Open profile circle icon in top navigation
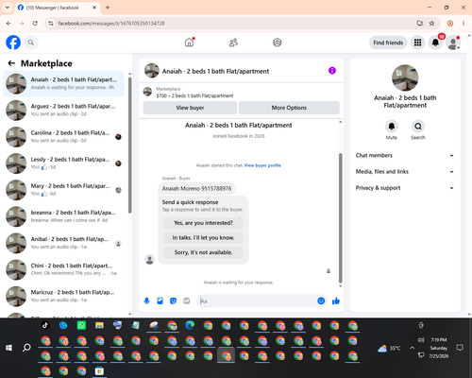472x378 pixels. (x=278, y=43)
